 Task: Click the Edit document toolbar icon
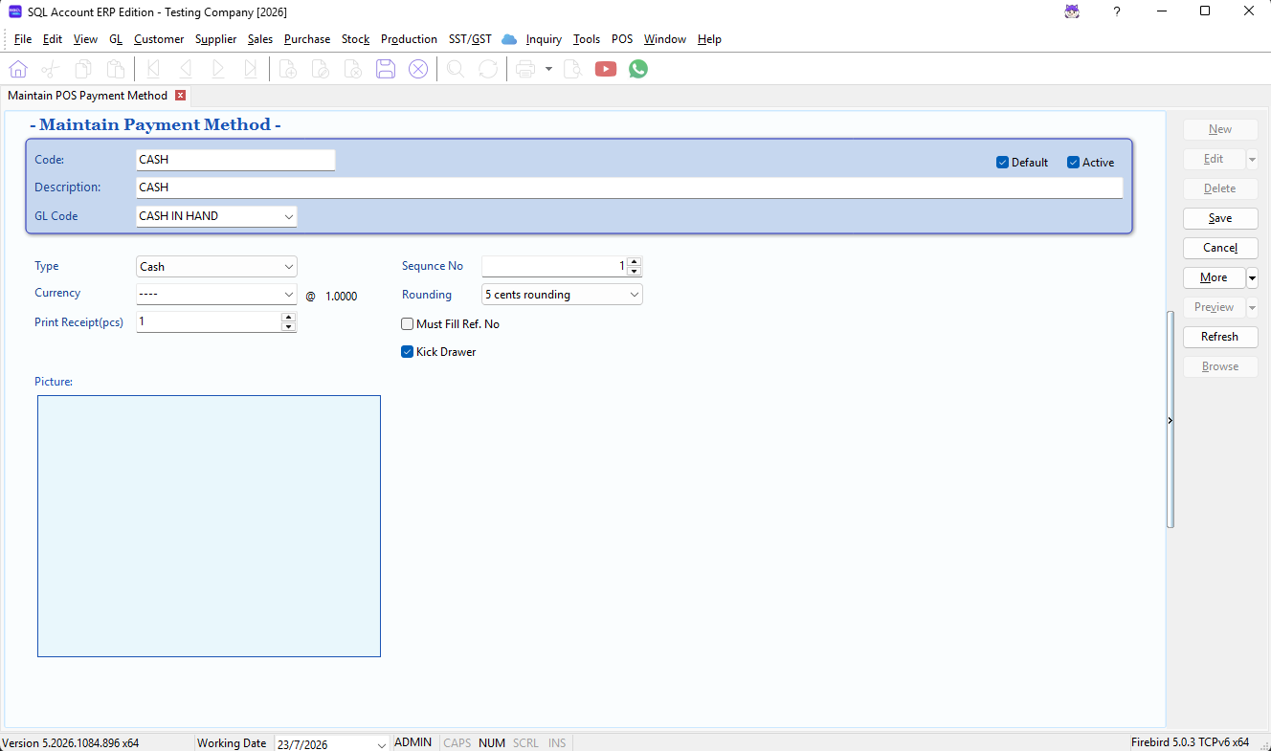coord(321,69)
